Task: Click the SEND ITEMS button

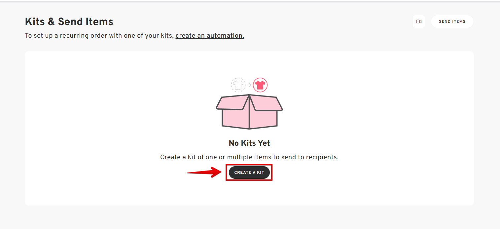Action: click(452, 21)
